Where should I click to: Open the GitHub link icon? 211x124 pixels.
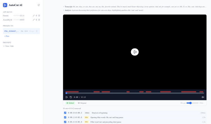point(39,5)
